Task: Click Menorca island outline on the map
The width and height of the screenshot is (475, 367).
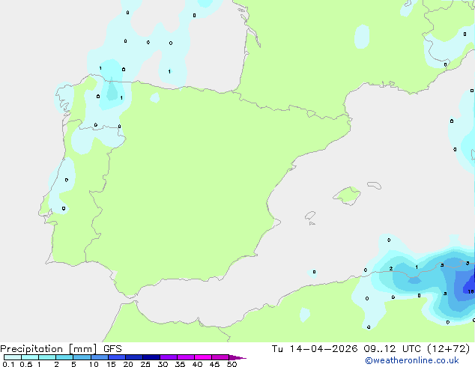Action: click(x=374, y=185)
